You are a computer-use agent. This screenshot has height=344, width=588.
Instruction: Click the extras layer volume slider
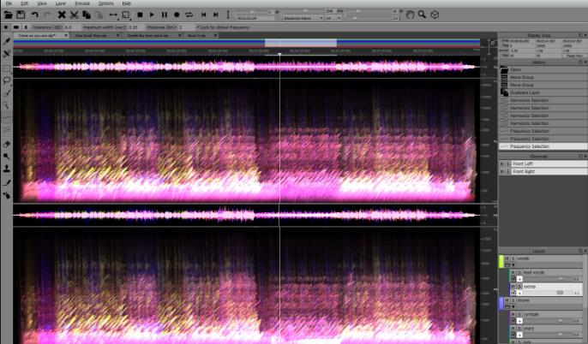click(558, 292)
